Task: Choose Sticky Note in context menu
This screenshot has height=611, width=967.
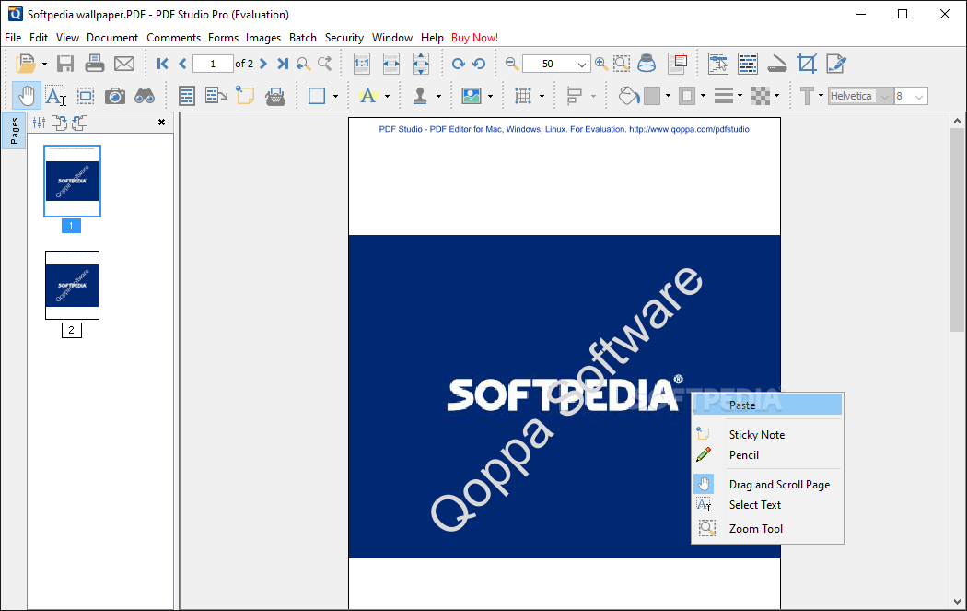Action: click(768, 434)
